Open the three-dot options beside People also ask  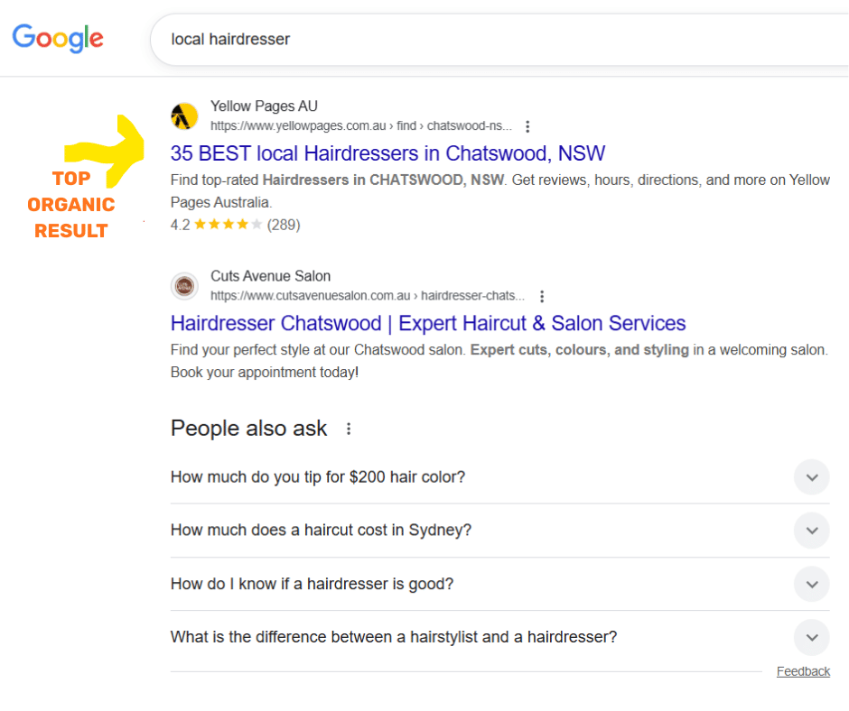tap(349, 430)
